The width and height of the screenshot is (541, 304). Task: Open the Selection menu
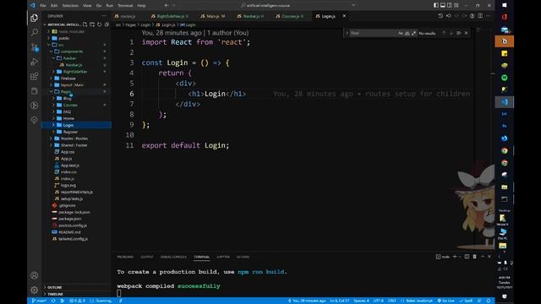(x=70, y=5)
